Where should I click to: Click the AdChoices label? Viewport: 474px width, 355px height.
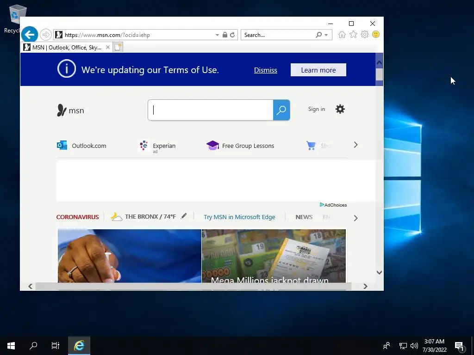[333, 205]
